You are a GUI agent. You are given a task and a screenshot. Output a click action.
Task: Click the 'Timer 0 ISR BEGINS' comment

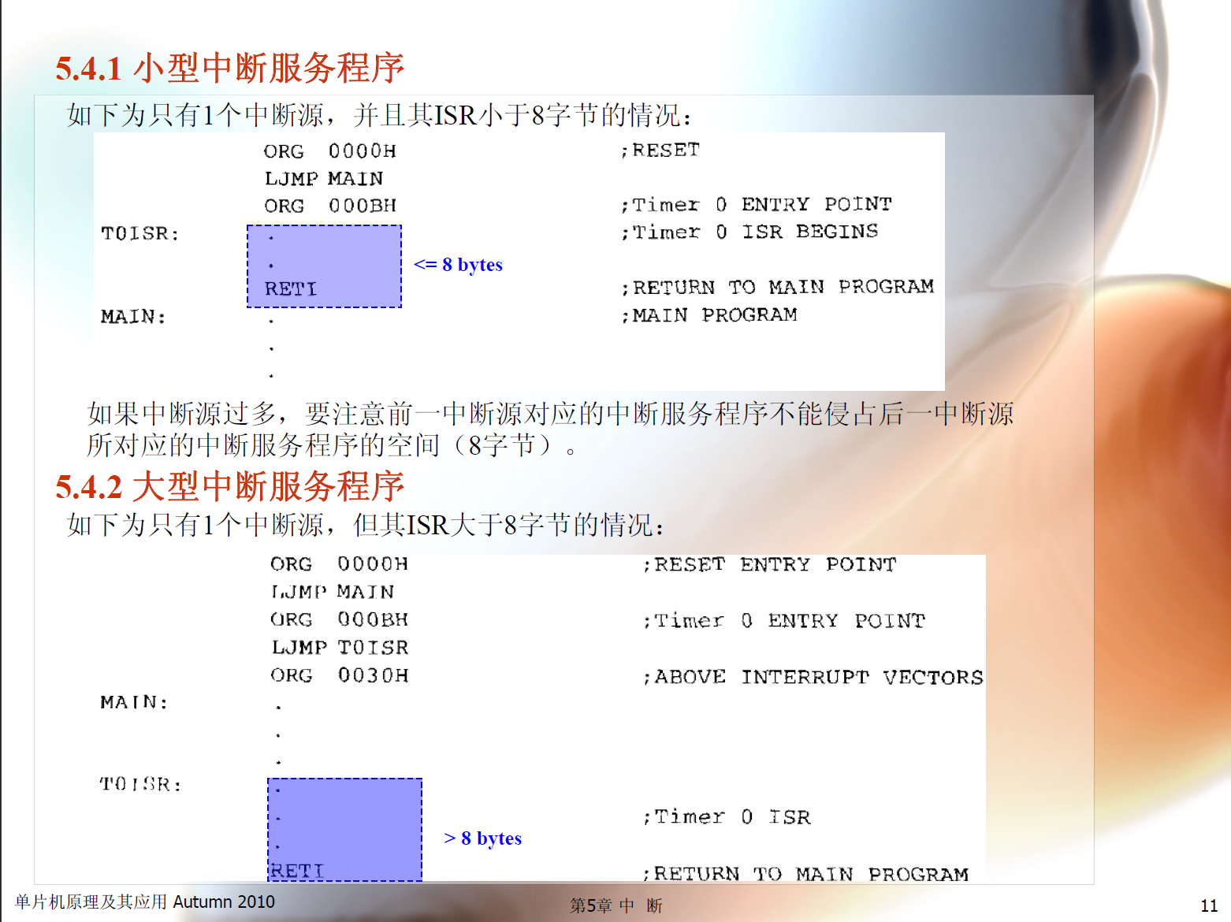[x=749, y=232]
